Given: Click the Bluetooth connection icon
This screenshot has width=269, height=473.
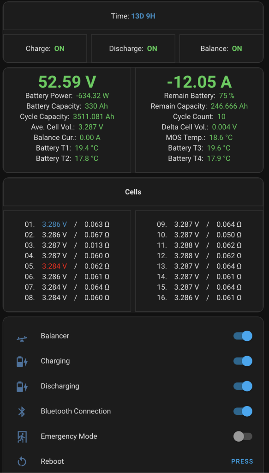Looking at the screenshot, I should [21, 411].
